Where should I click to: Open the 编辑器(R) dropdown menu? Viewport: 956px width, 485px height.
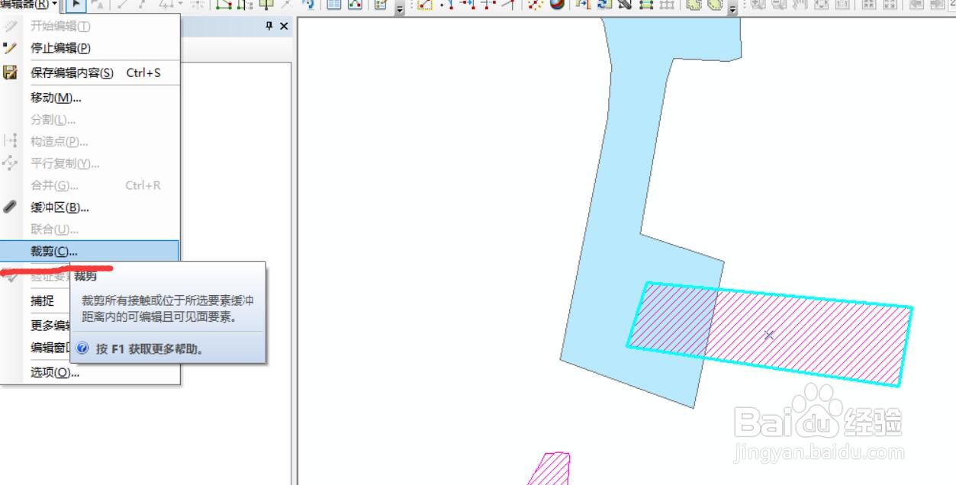(x=30, y=5)
